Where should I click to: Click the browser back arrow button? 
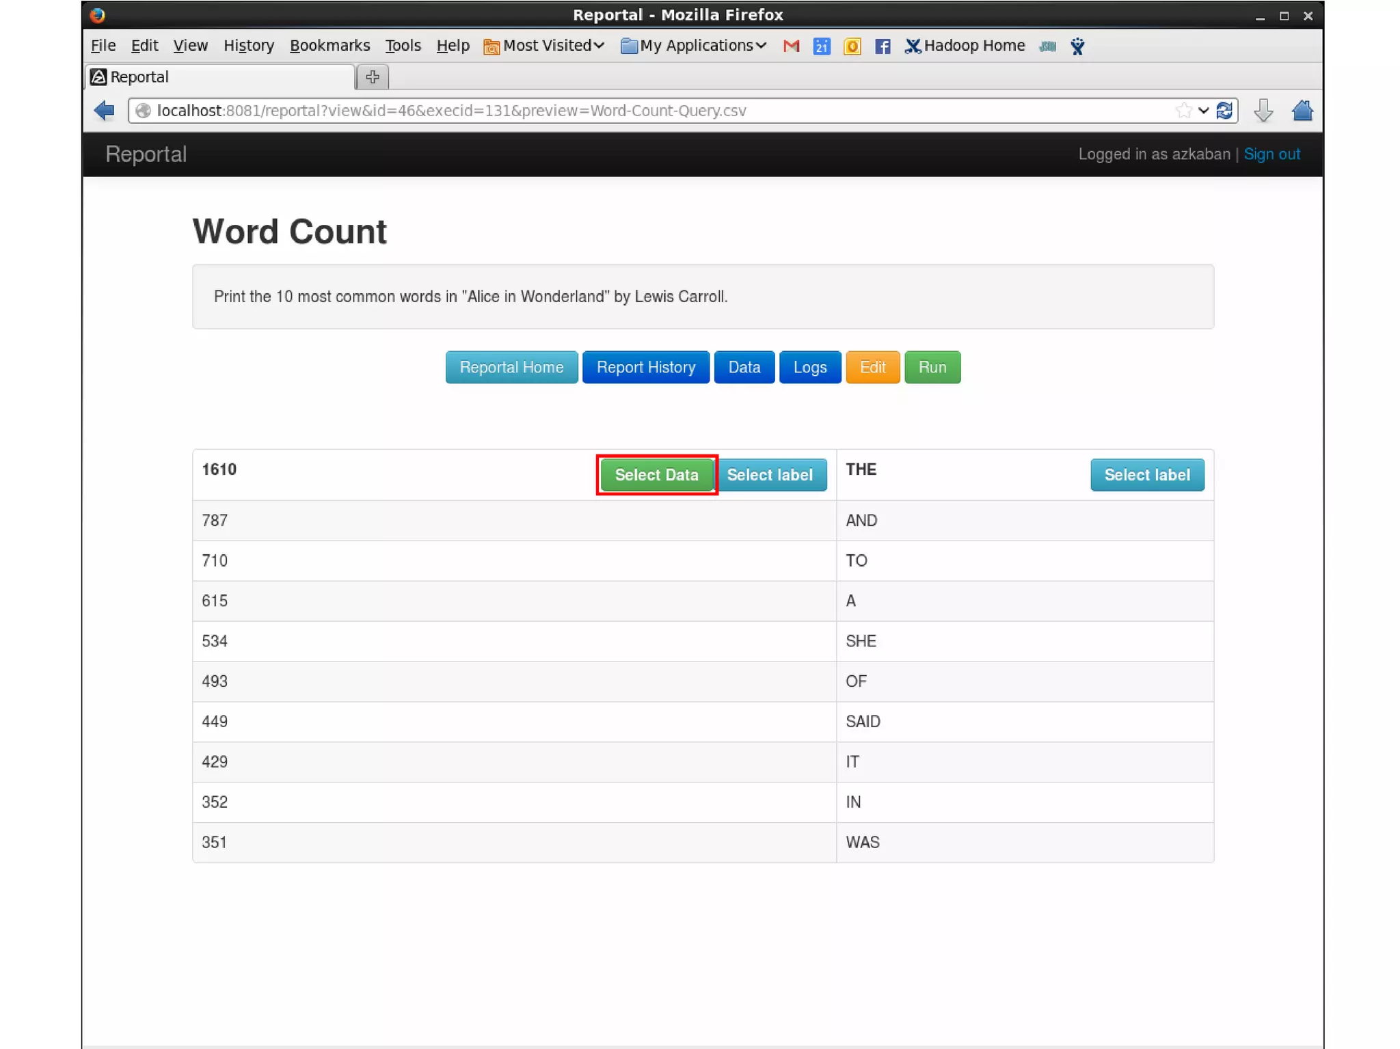click(x=105, y=111)
